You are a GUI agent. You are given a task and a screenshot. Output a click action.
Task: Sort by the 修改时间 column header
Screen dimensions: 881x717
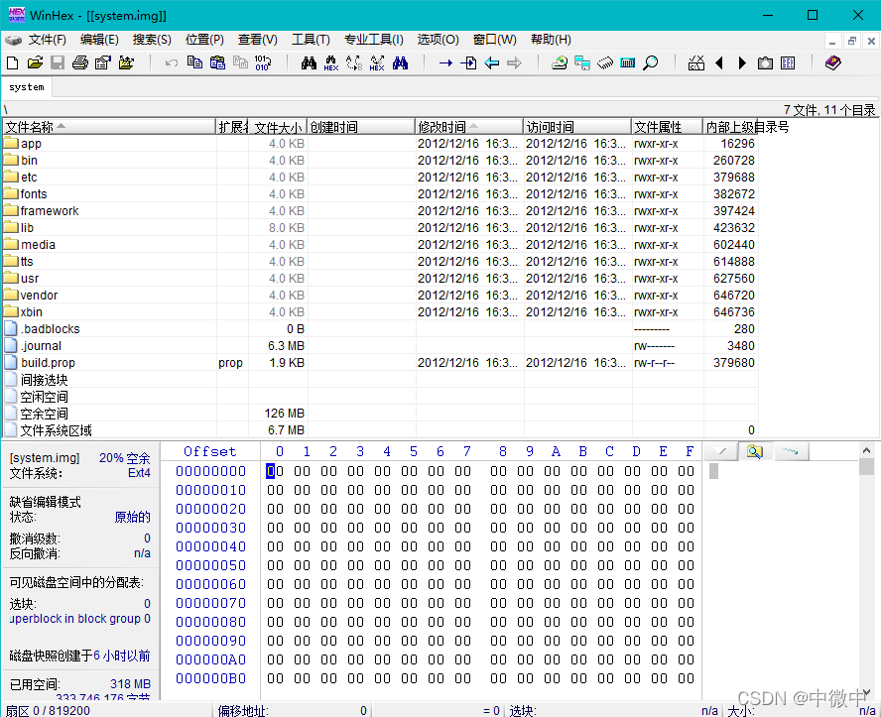coord(469,127)
